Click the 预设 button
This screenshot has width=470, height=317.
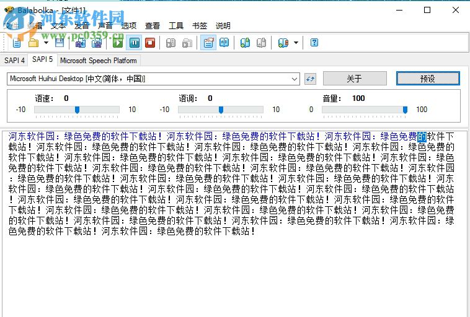coord(428,79)
